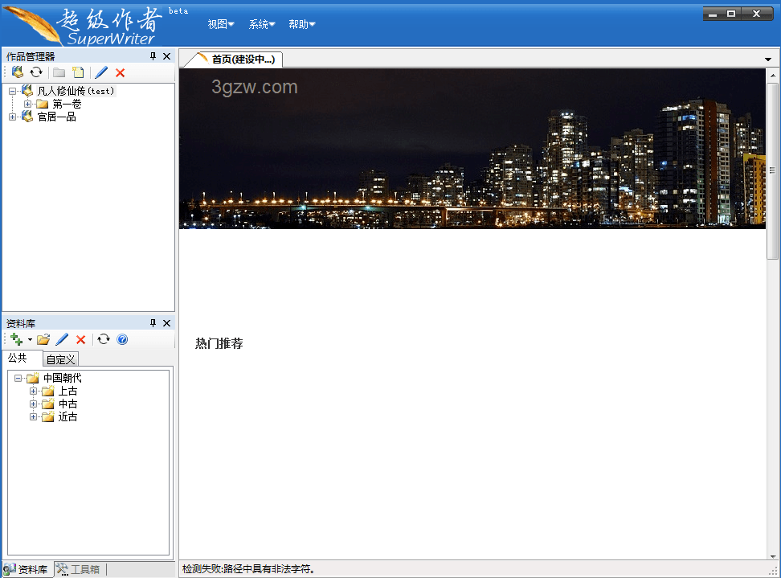Click the red X delete icon in 作品管理器

click(x=121, y=72)
